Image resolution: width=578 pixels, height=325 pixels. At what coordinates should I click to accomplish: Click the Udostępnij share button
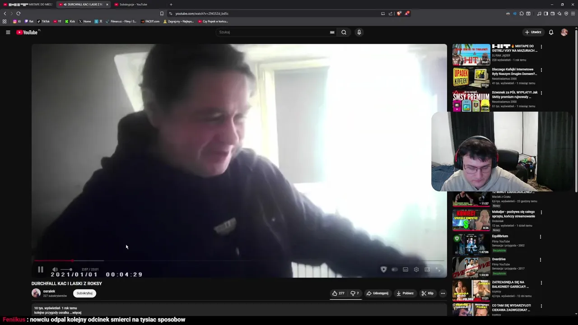point(378,293)
